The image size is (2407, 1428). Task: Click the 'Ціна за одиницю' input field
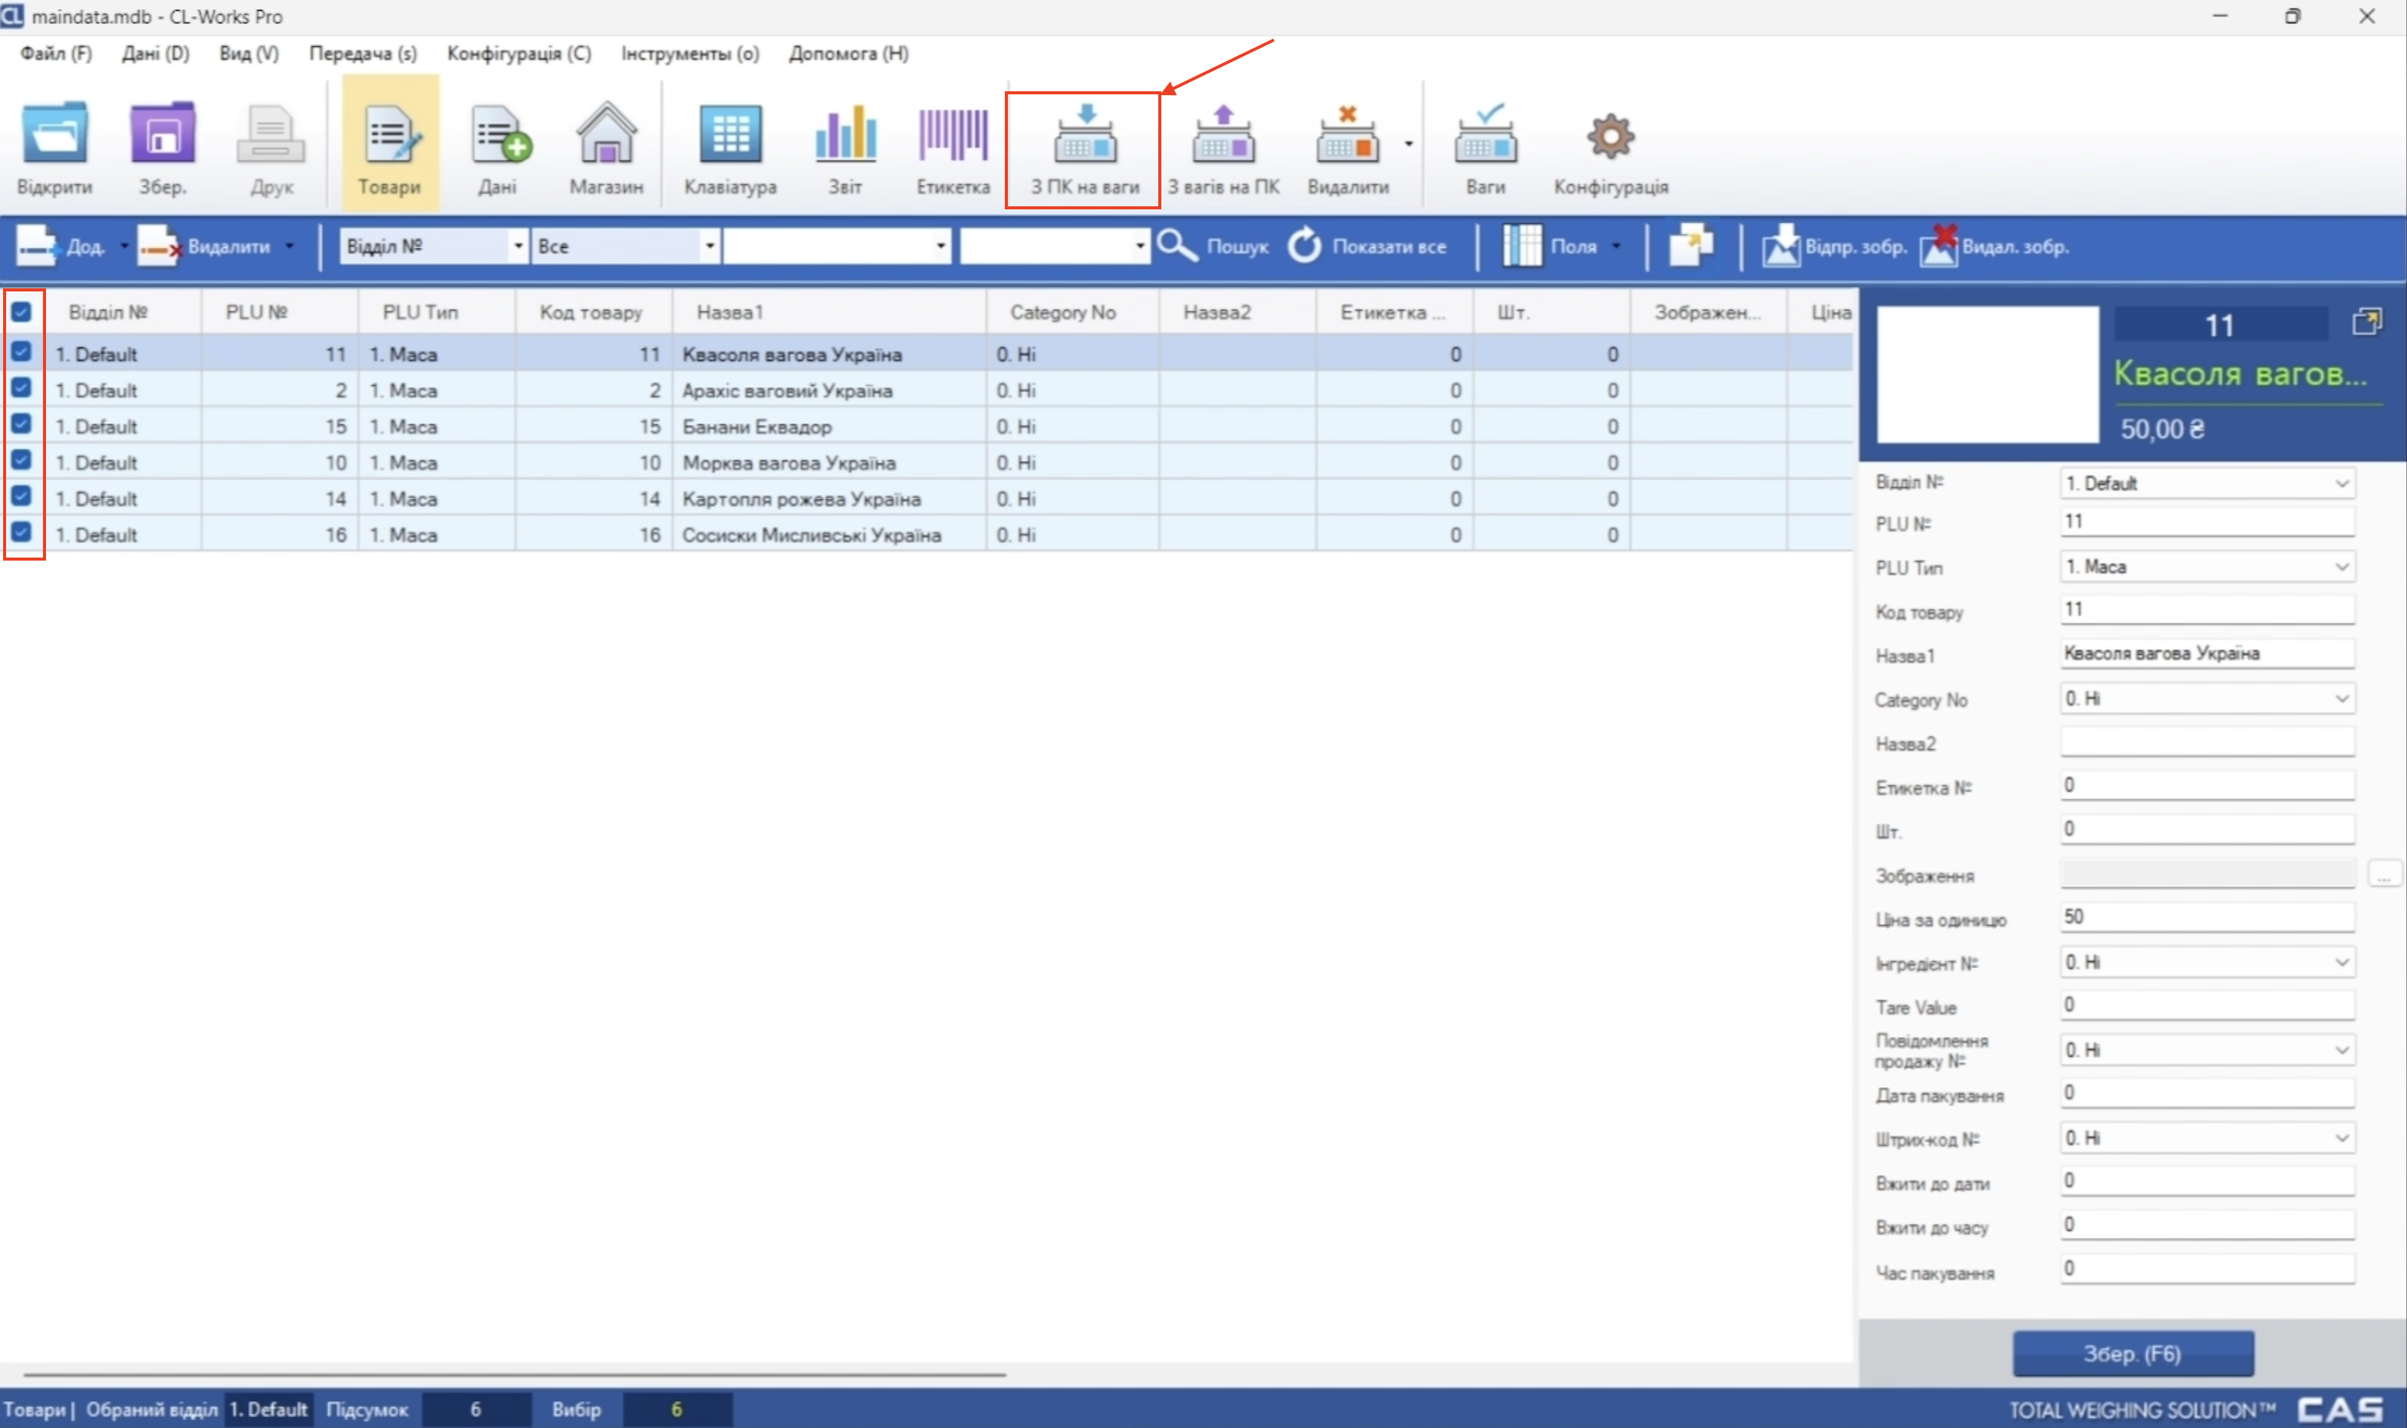pyautogui.click(x=2206, y=917)
